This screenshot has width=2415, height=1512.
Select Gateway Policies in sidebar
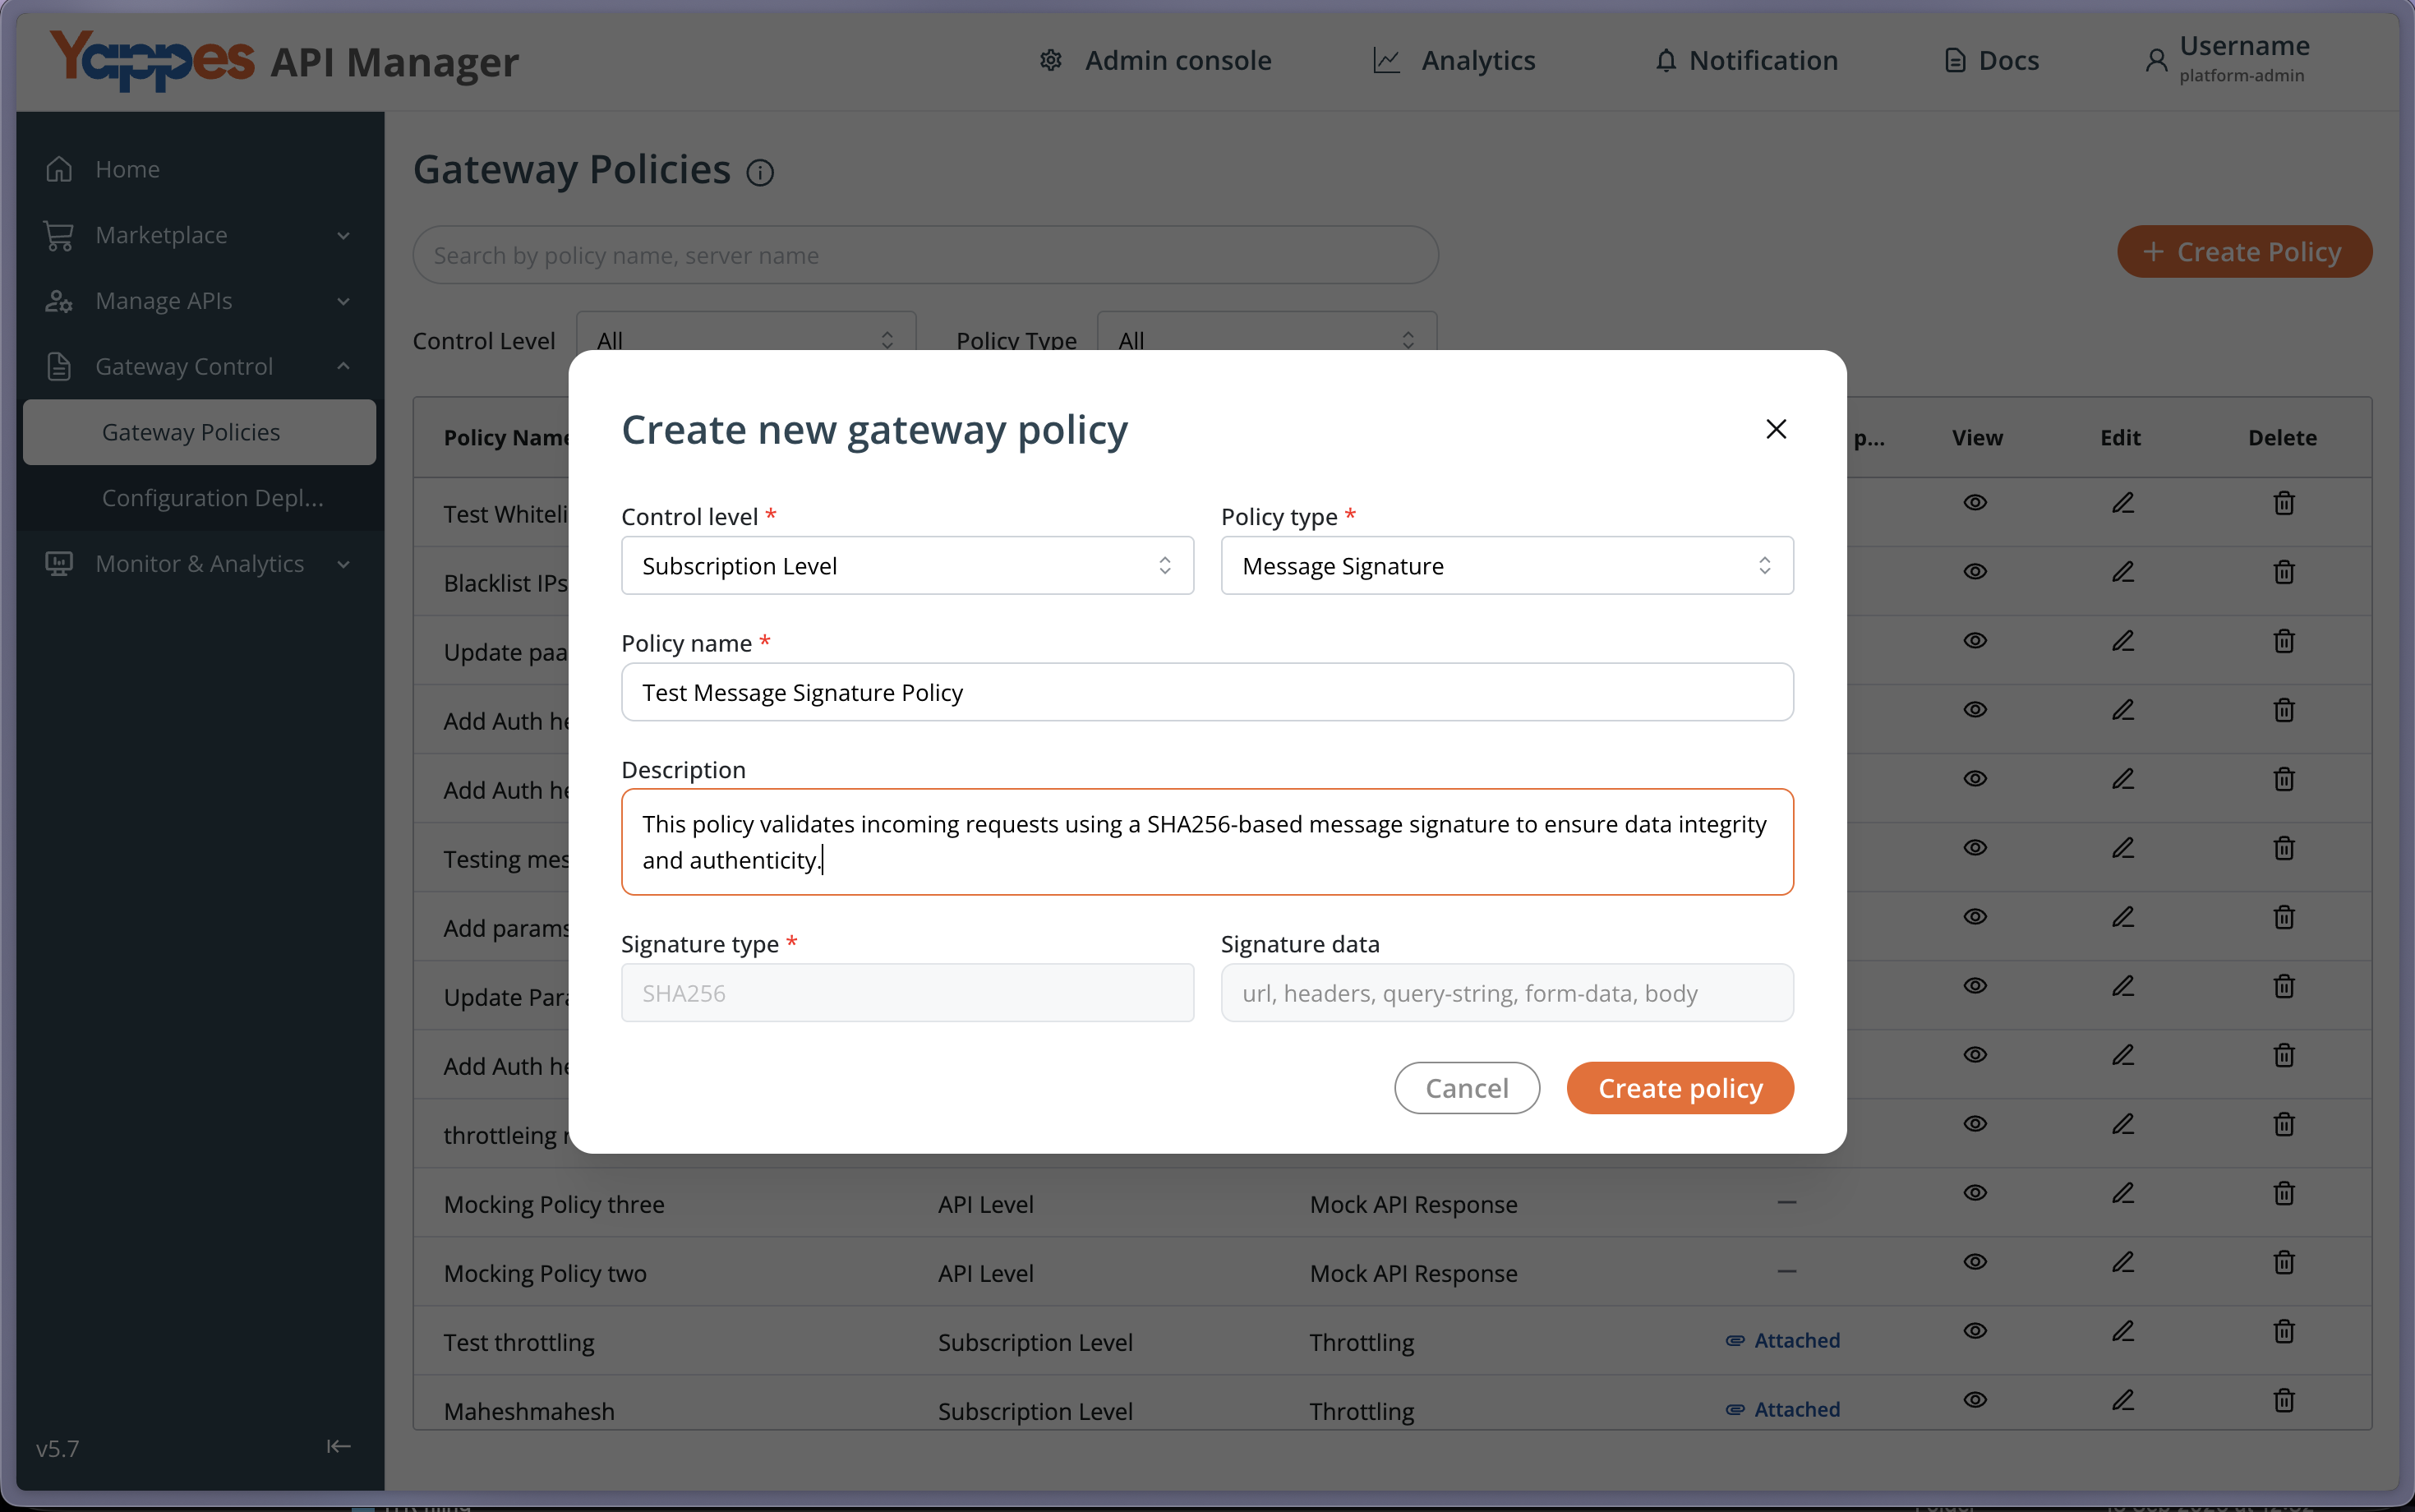(x=200, y=432)
